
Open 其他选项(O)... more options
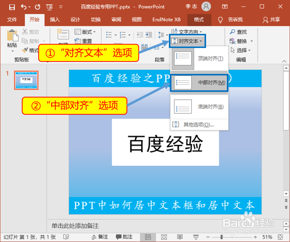(200, 125)
